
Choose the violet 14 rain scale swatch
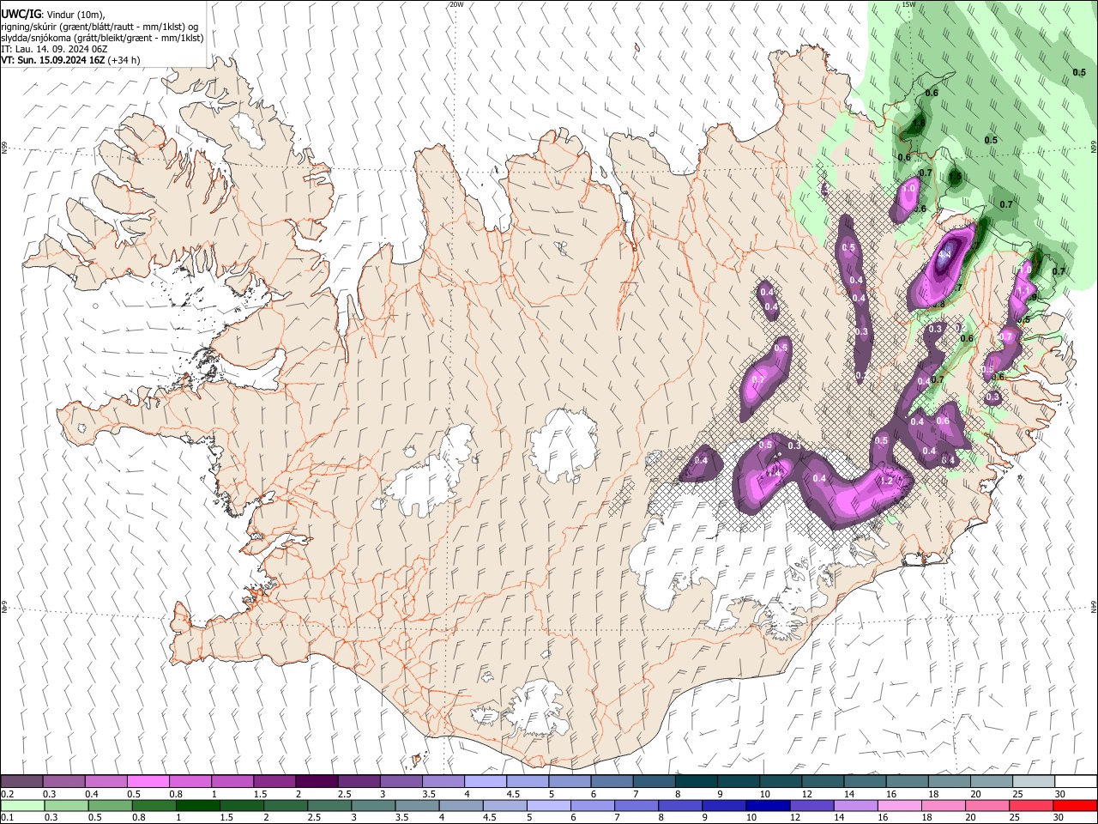tap(854, 805)
